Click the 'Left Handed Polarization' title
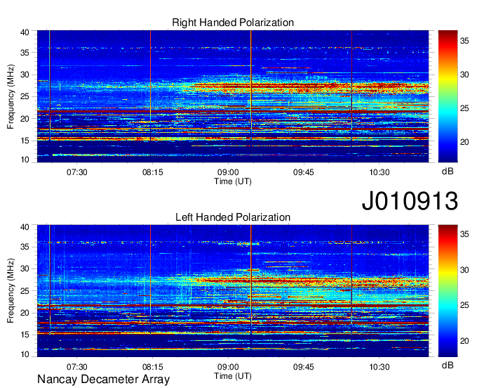Viewport: 477px width, 388px height. click(x=233, y=217)
